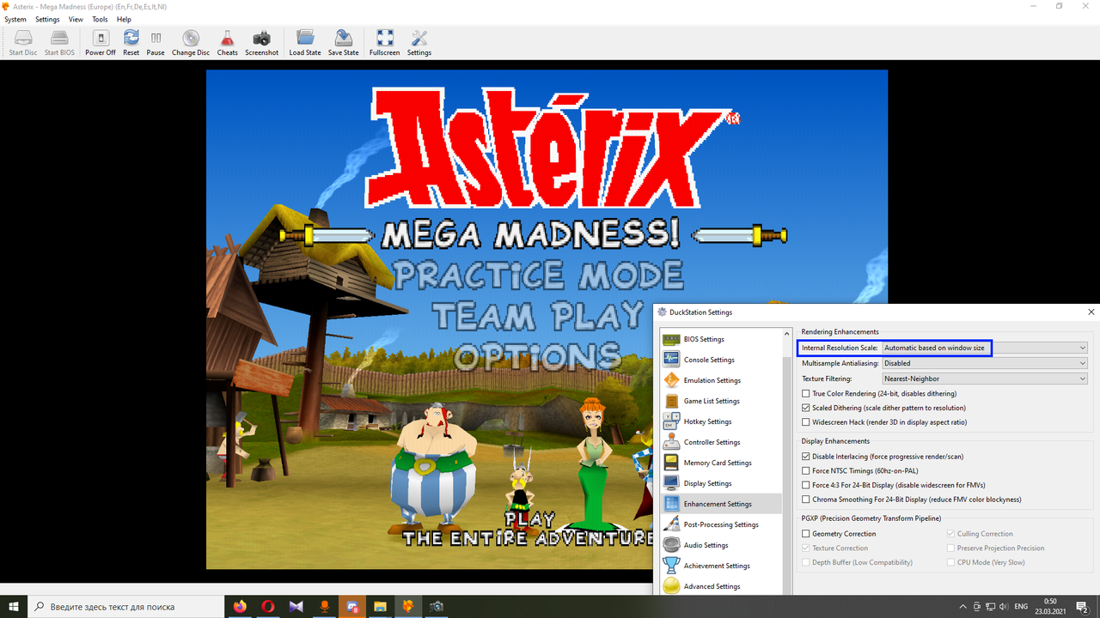Open Game List Settings category
This screenshot has height=618, width=1100.
(721, 401)
